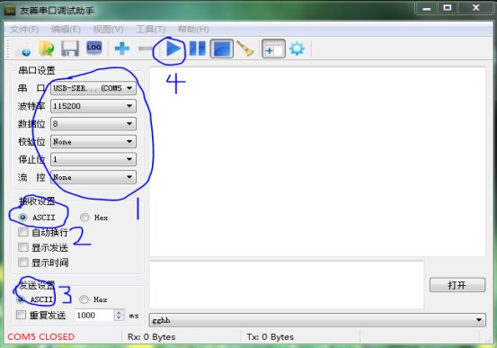Tick the 重复发送 checkbox
Viewport: 497px width, 348px height.
(x=21, y=315)
